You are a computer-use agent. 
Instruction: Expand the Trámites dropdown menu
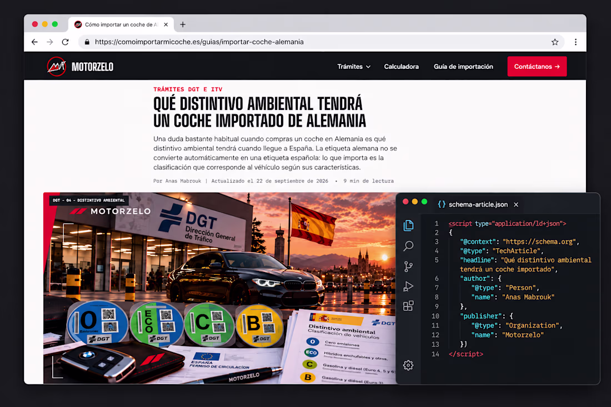click(354, 67)
